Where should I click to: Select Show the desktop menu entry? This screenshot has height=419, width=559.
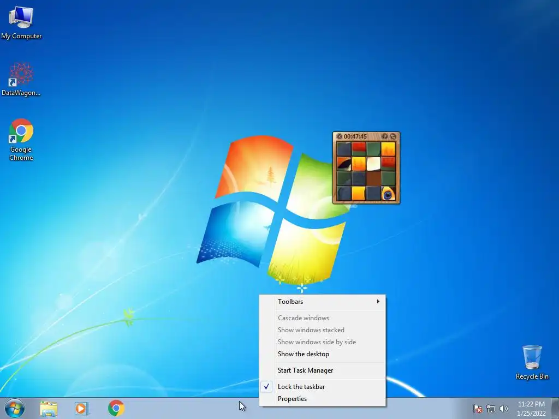[322, 354]
